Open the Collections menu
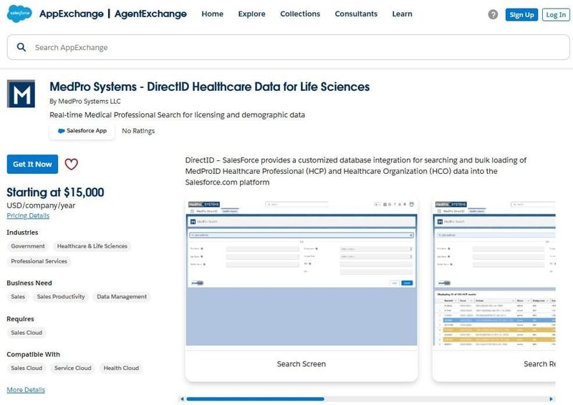This screenshot has width=573, height=405. pos(300,14)
